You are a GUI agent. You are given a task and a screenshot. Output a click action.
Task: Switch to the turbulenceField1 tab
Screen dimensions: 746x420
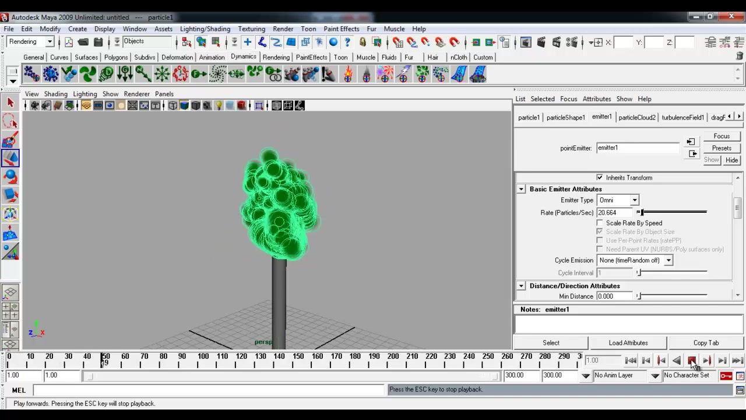click(682, 117)
